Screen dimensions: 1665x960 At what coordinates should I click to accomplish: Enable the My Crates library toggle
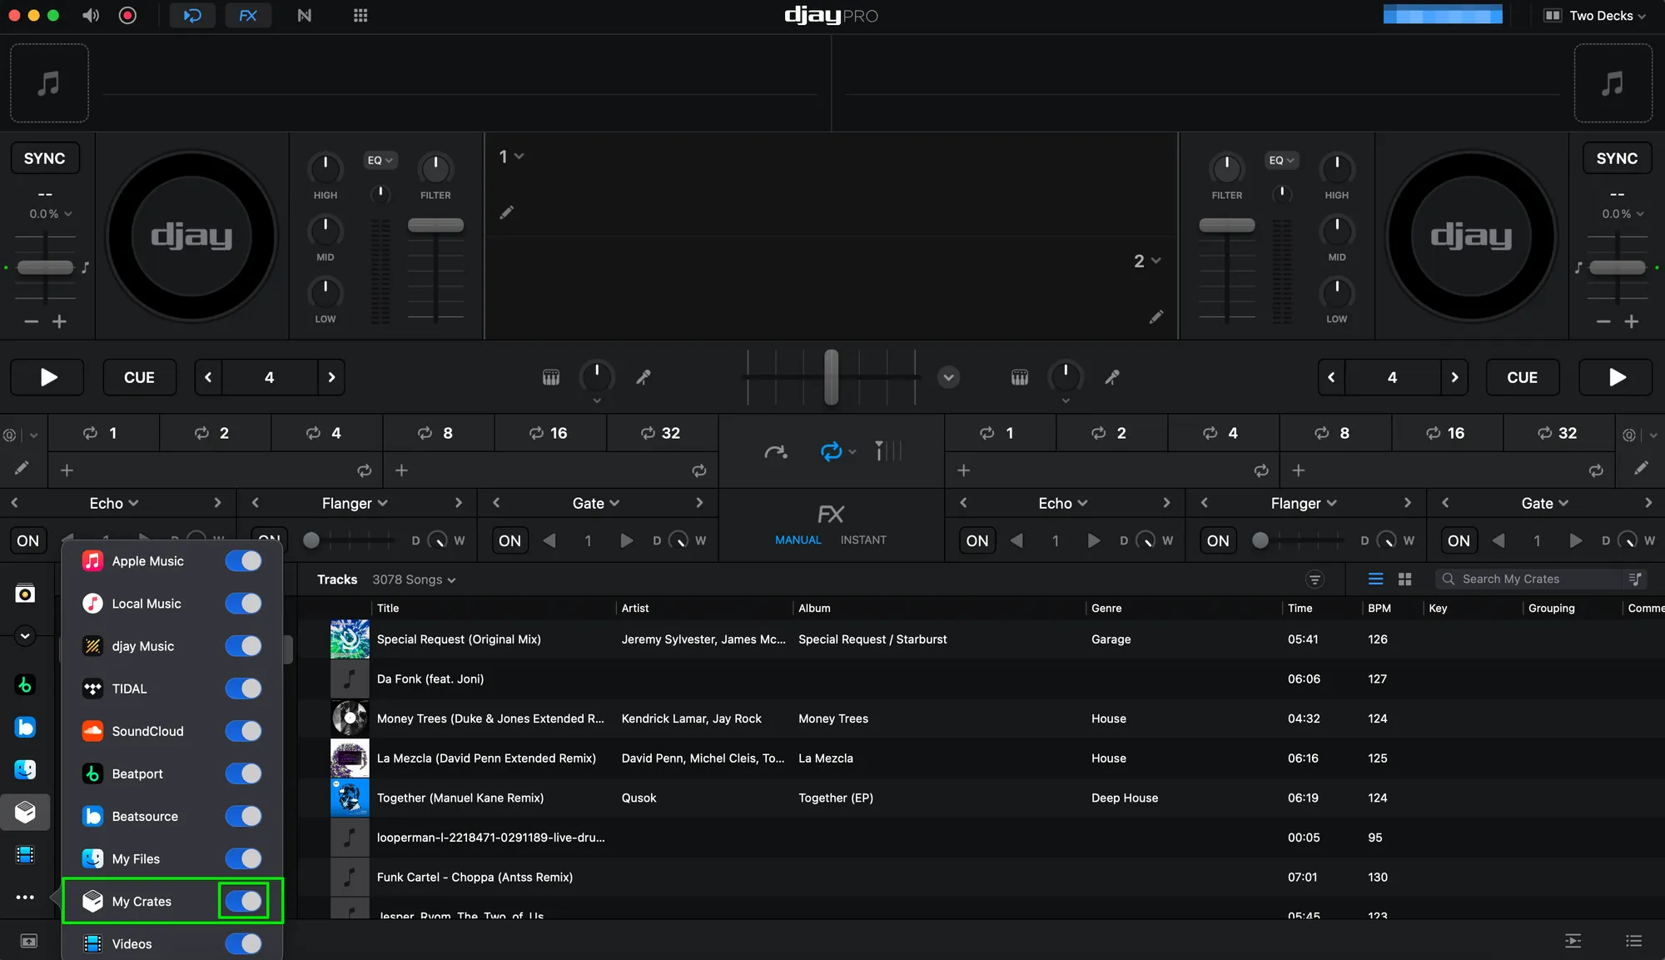click(243, 901)
